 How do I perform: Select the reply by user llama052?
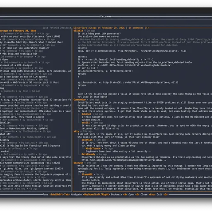87,174
